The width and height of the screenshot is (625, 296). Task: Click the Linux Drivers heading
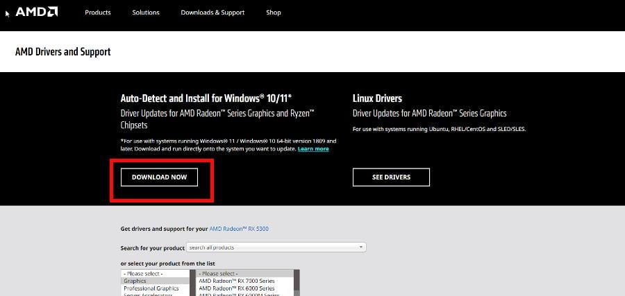(377, 98)
